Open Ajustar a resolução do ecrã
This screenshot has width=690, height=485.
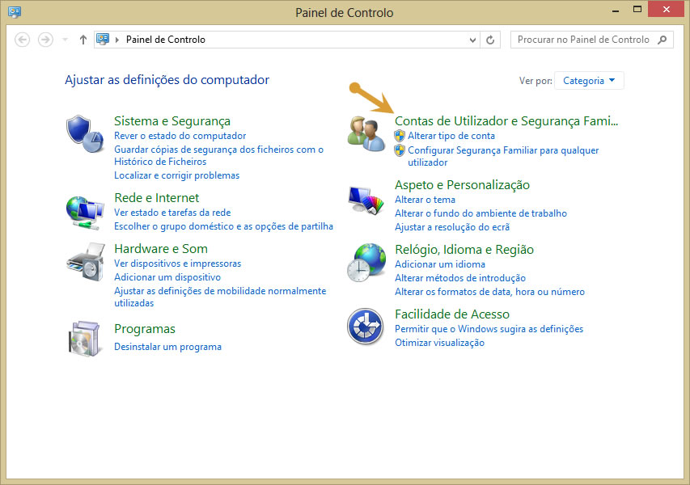coord(452,227)
